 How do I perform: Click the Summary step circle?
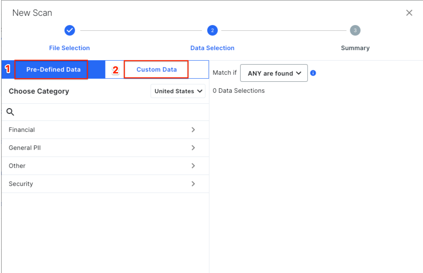coord(355,30)
